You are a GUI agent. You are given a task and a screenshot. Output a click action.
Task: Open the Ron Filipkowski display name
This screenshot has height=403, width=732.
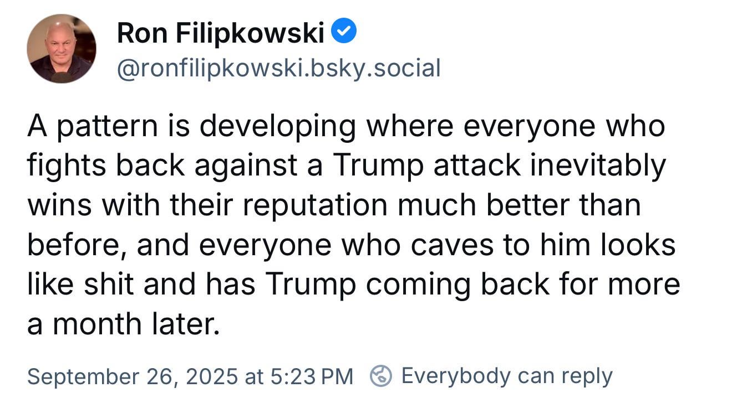[x=220, y=34]
